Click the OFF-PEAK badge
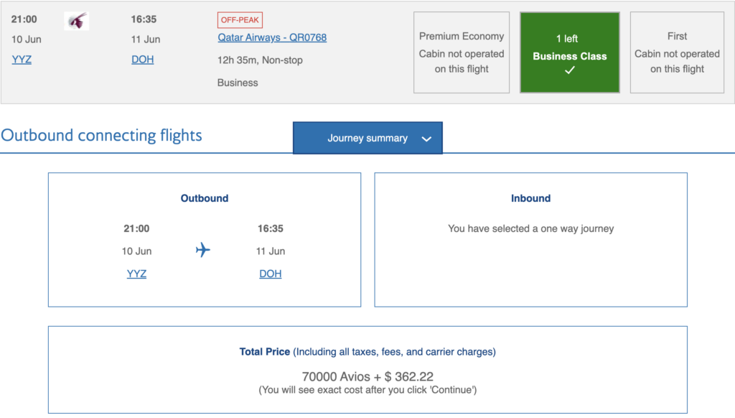The height and width of the screenshot is (418, 735). click(x=240, y=20)
